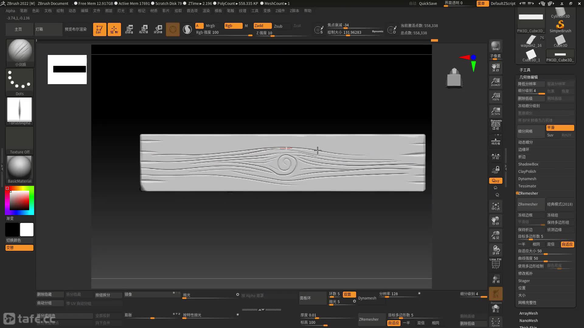The height and width of the screenshot is (328, 584).
Task: Click the 删除低级 button in Geometry panel
Action: (x=531, y=98)
